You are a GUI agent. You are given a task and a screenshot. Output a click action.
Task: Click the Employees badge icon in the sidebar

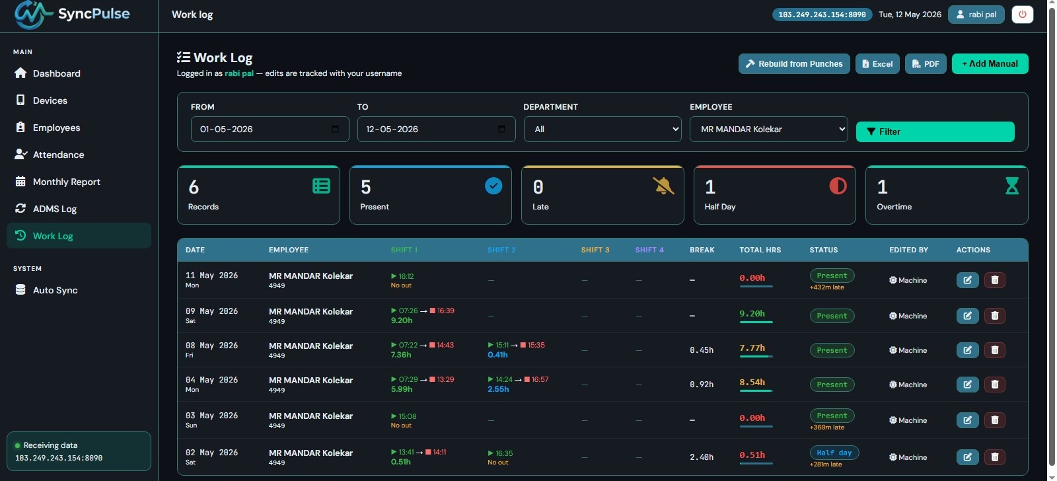(20, 128)
